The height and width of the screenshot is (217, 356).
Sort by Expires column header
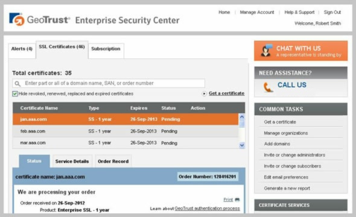point(139,108)
